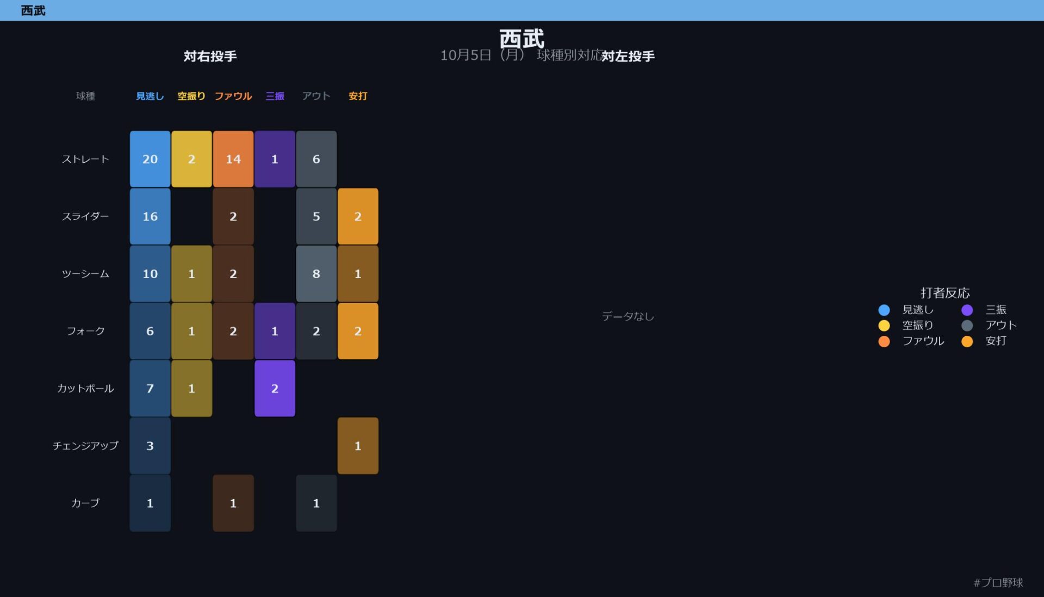Image resolution: width=1044 pixels, height=597 pixels.
Task: Click the large 西武 chart title
Action: pyautogui.click(x=522, y=39)
